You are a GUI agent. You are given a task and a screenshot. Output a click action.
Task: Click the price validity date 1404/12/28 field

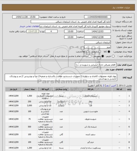(98, 37)
